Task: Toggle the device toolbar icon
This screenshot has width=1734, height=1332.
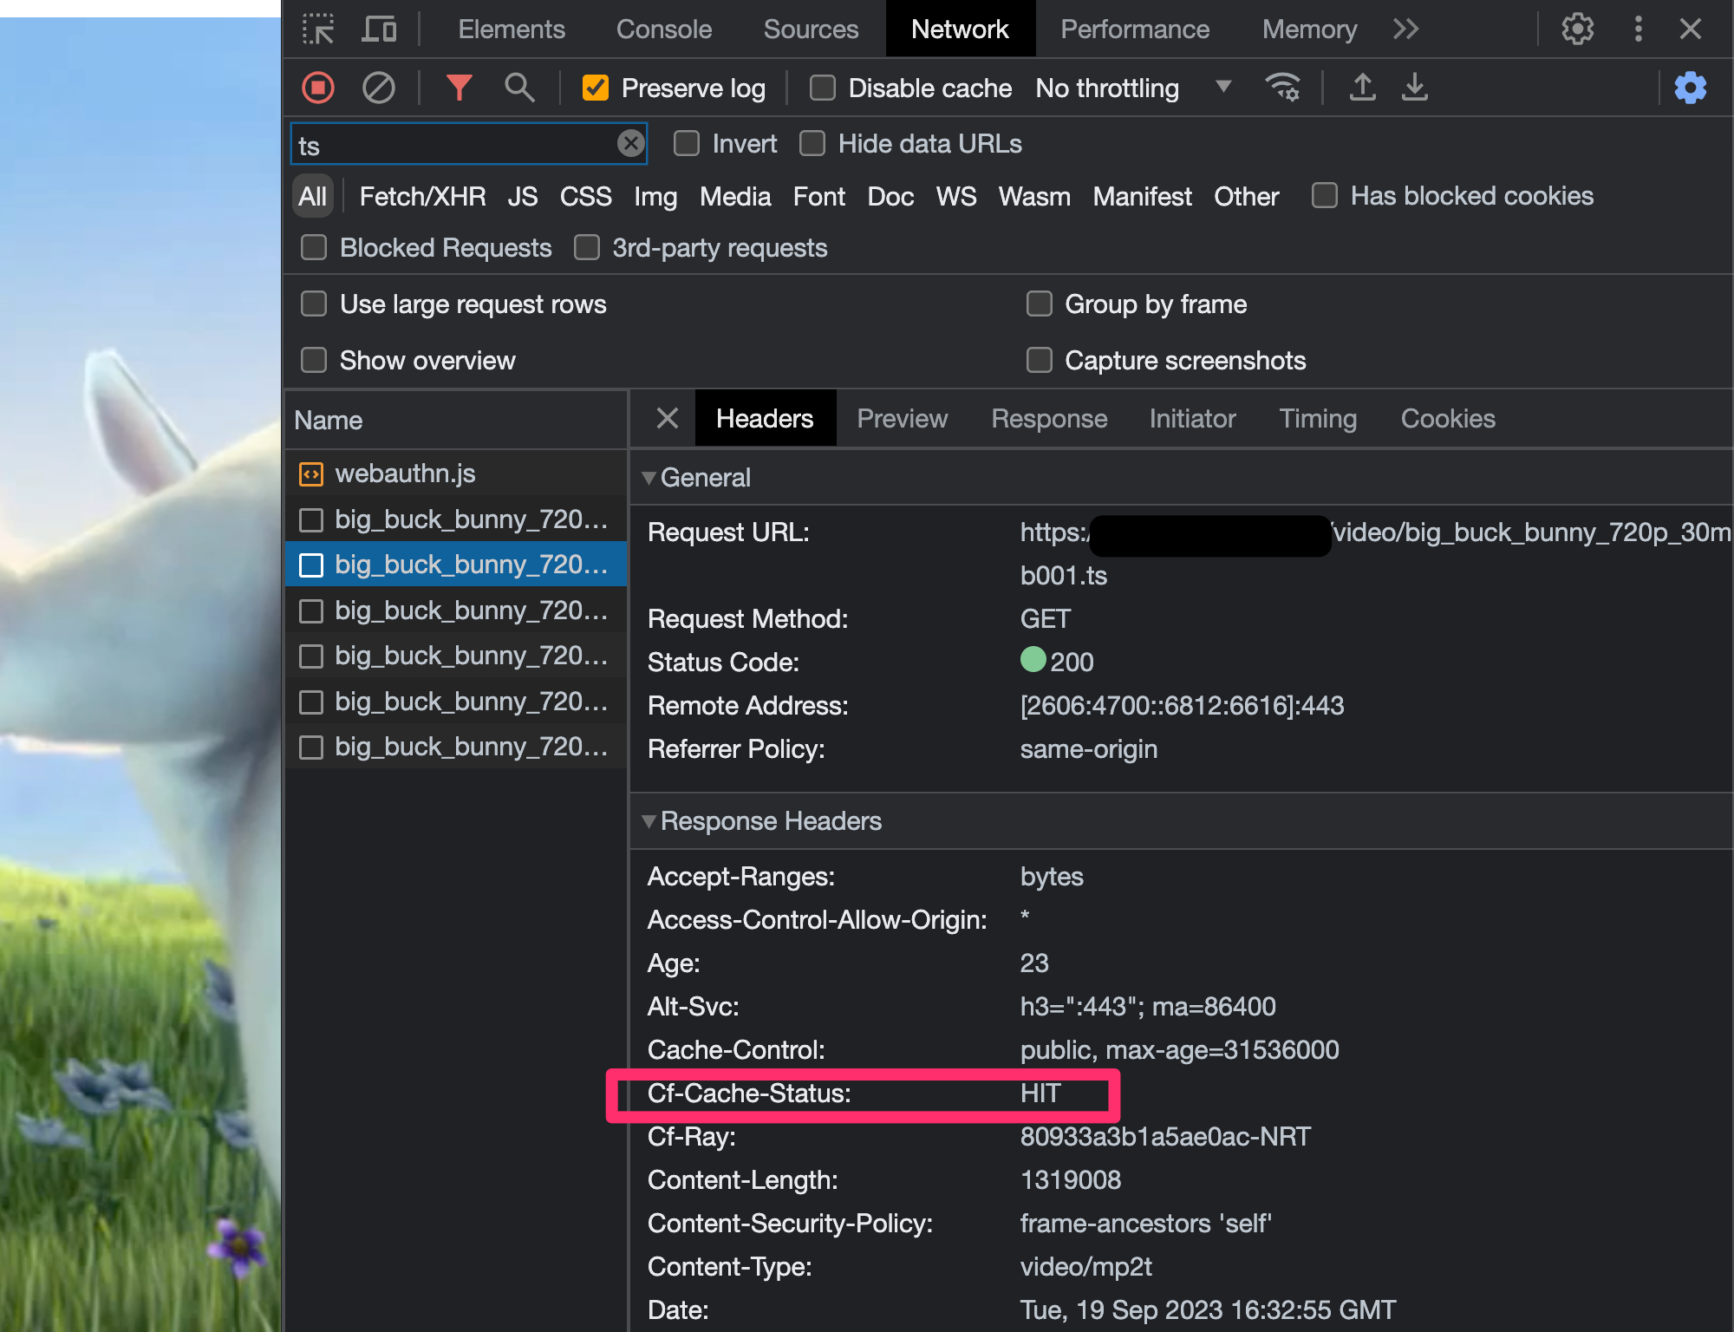Action: click(x=379, y=29)
